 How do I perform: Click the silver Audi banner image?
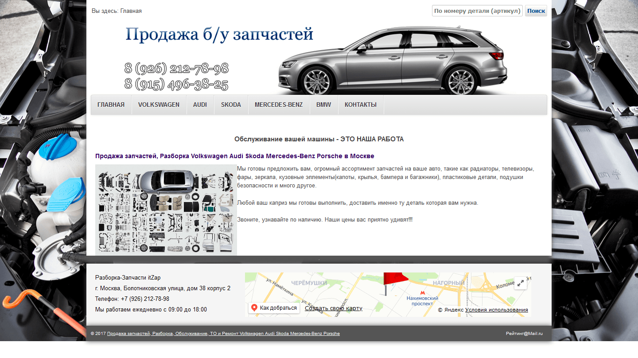click(x=393, y=60)
